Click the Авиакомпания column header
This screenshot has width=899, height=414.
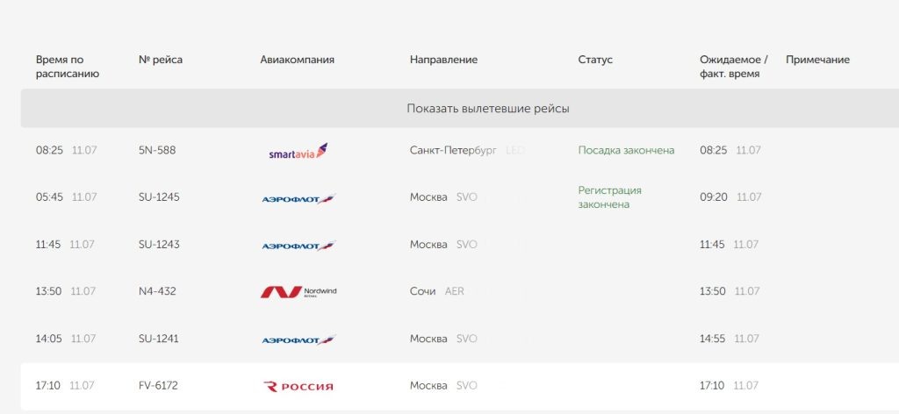[x=297, y=60]
